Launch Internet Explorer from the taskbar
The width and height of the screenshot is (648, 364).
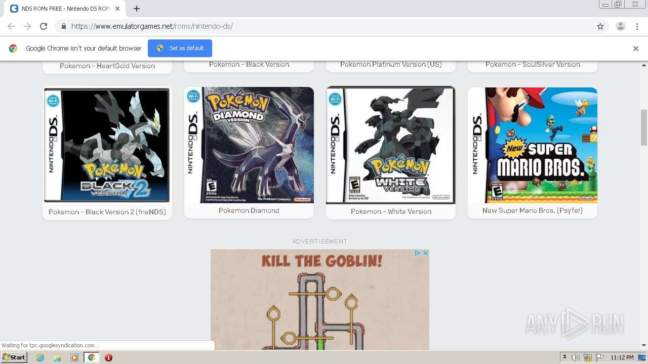click(40, 357)
